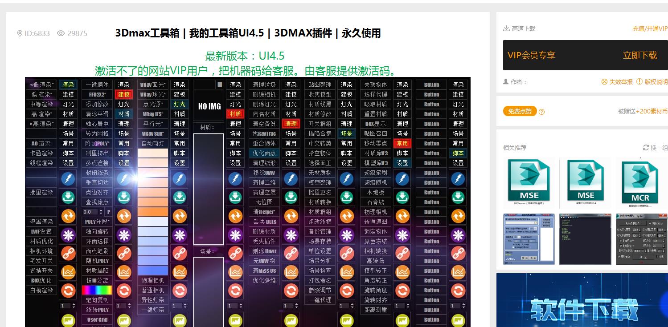
Task: Pick the rainbow color strip below 按ID分离
Action: pos(97,290)
